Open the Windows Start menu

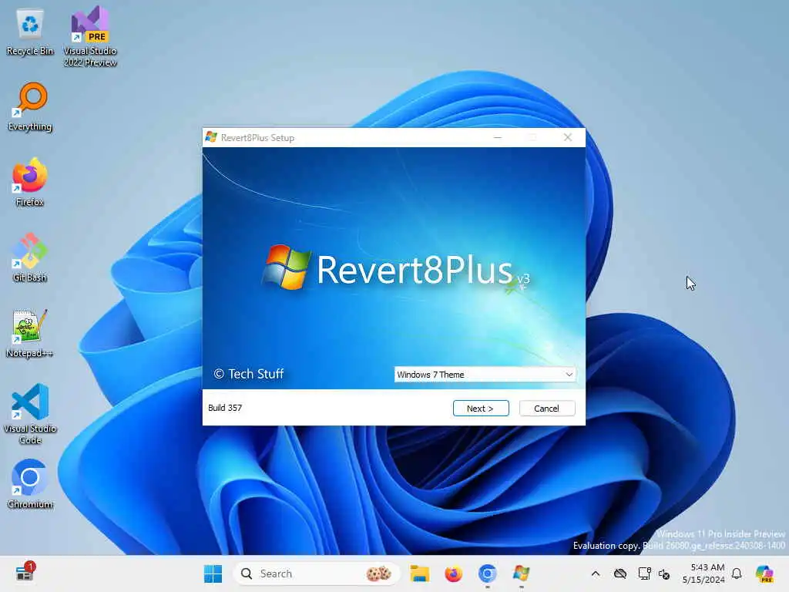tap(213, 573)
